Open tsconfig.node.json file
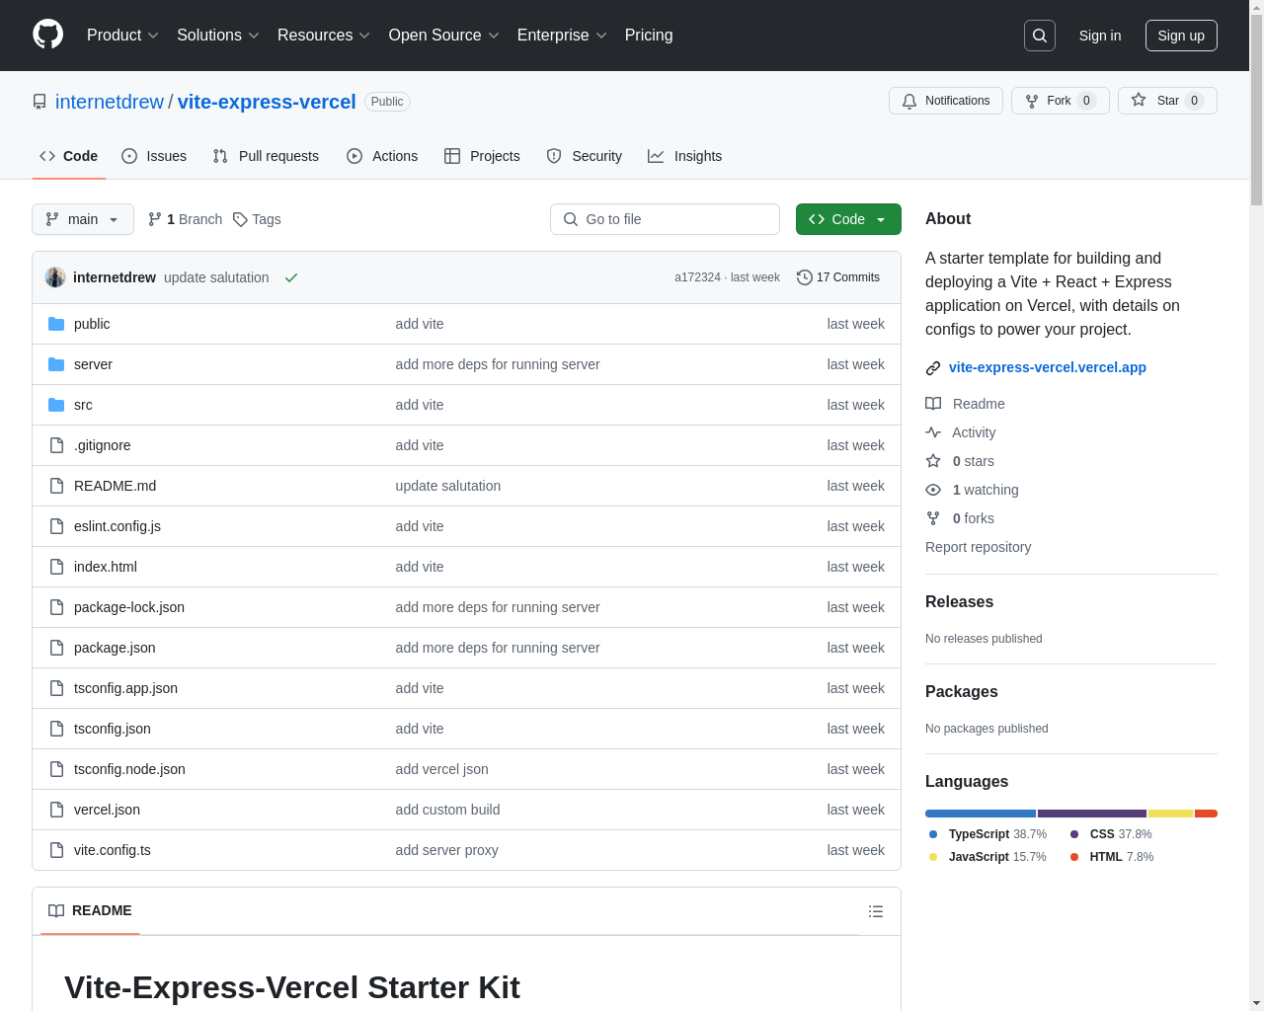The height and width of the screenshot is (1011, 1264). click(129, 769)
